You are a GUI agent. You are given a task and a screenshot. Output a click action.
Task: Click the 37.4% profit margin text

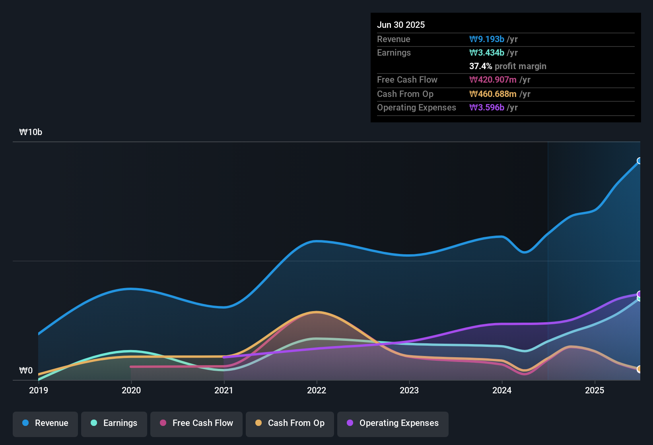pos(508,66)
